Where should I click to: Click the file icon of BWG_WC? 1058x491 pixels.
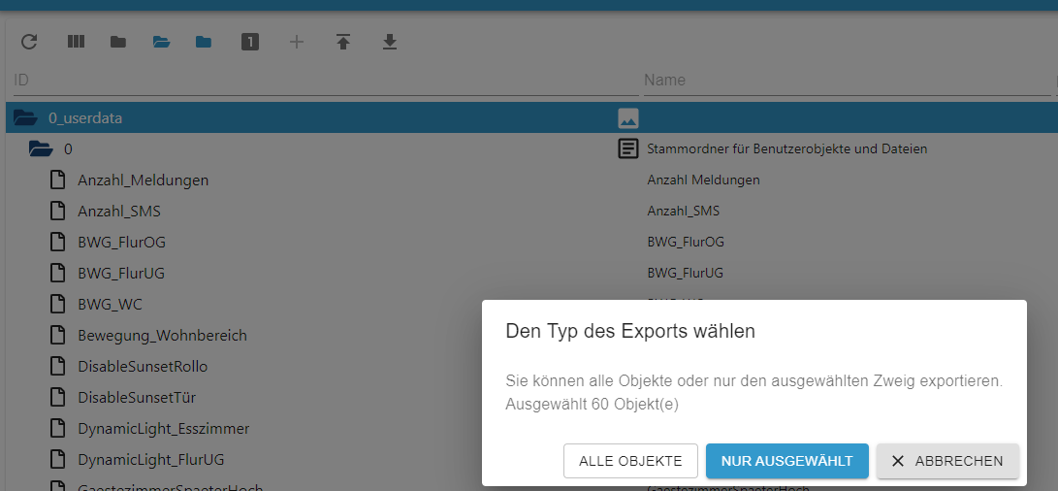(59, 304)
